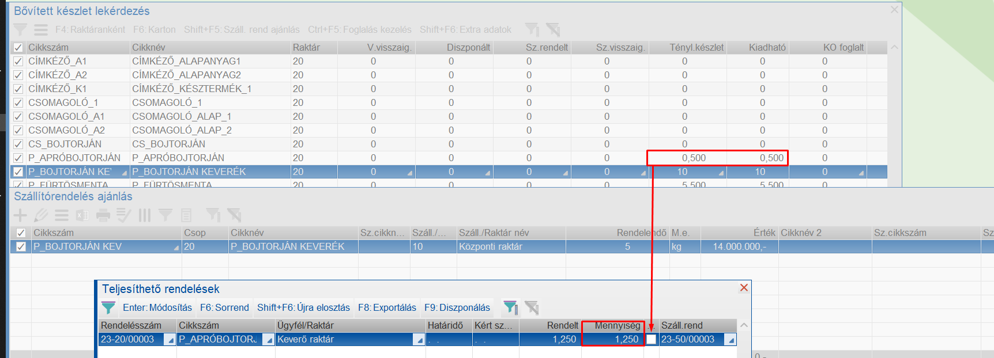Open dropdown arrow of Keverő raktár cell
Viewport: 994px width, 358px height.
(x=419, y=340)
